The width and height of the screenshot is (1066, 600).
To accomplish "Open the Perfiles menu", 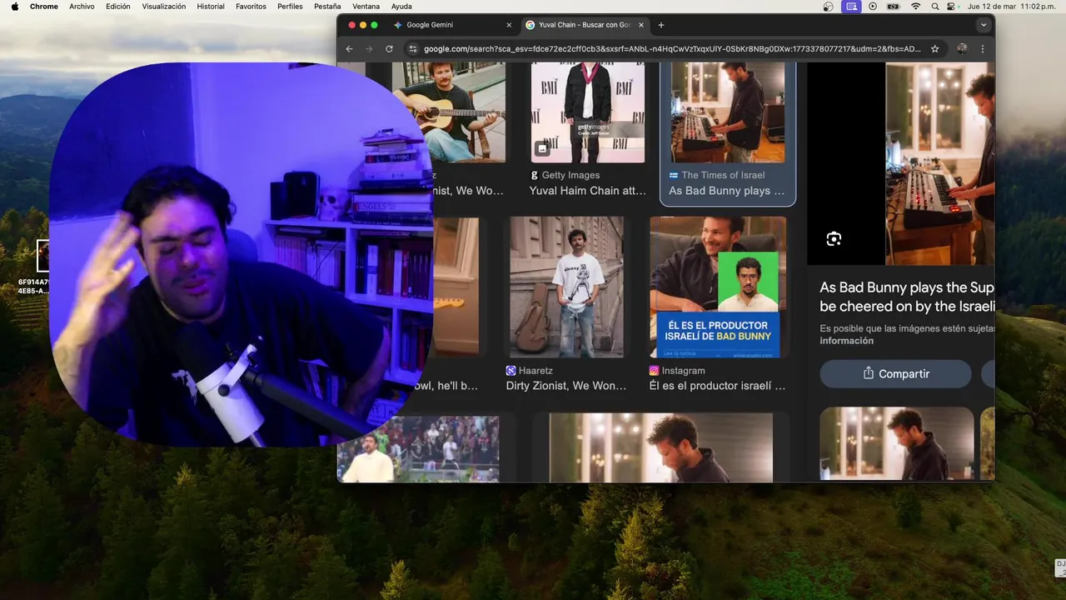I will click(x=290, y=7).
